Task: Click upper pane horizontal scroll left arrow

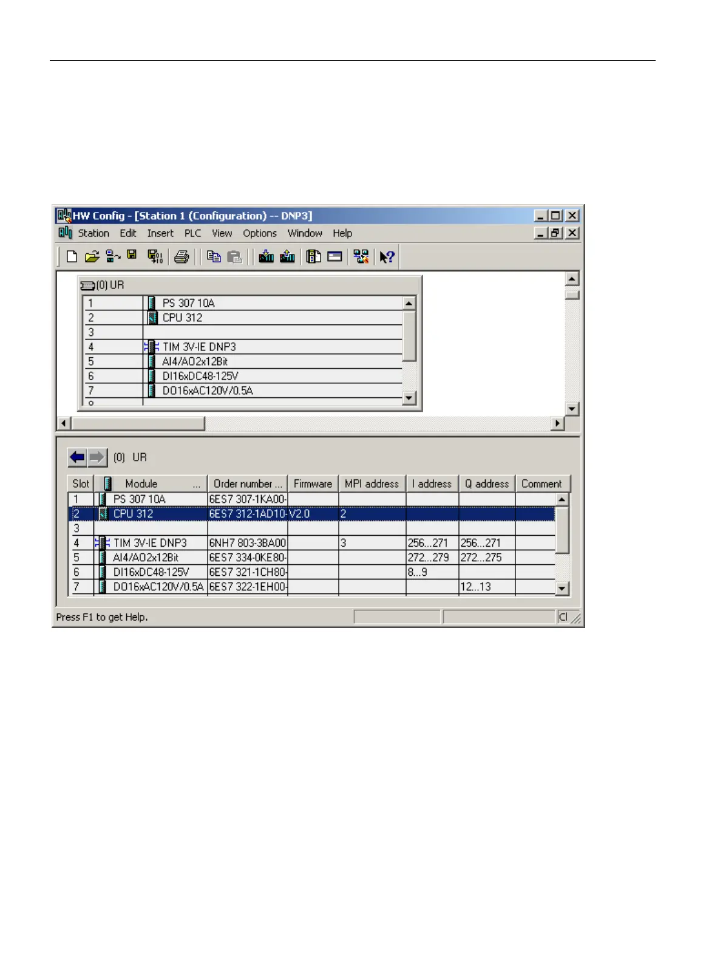Action: point(64,423)
